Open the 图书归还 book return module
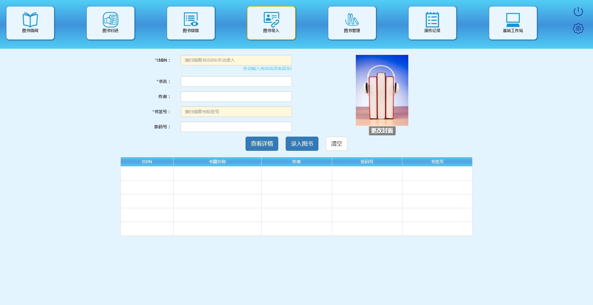This screenshot has height=305, width=593. click(111, 23)
